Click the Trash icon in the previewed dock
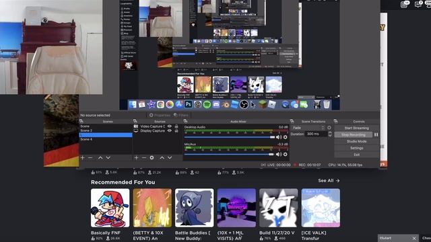 click(x=327, y=105)
